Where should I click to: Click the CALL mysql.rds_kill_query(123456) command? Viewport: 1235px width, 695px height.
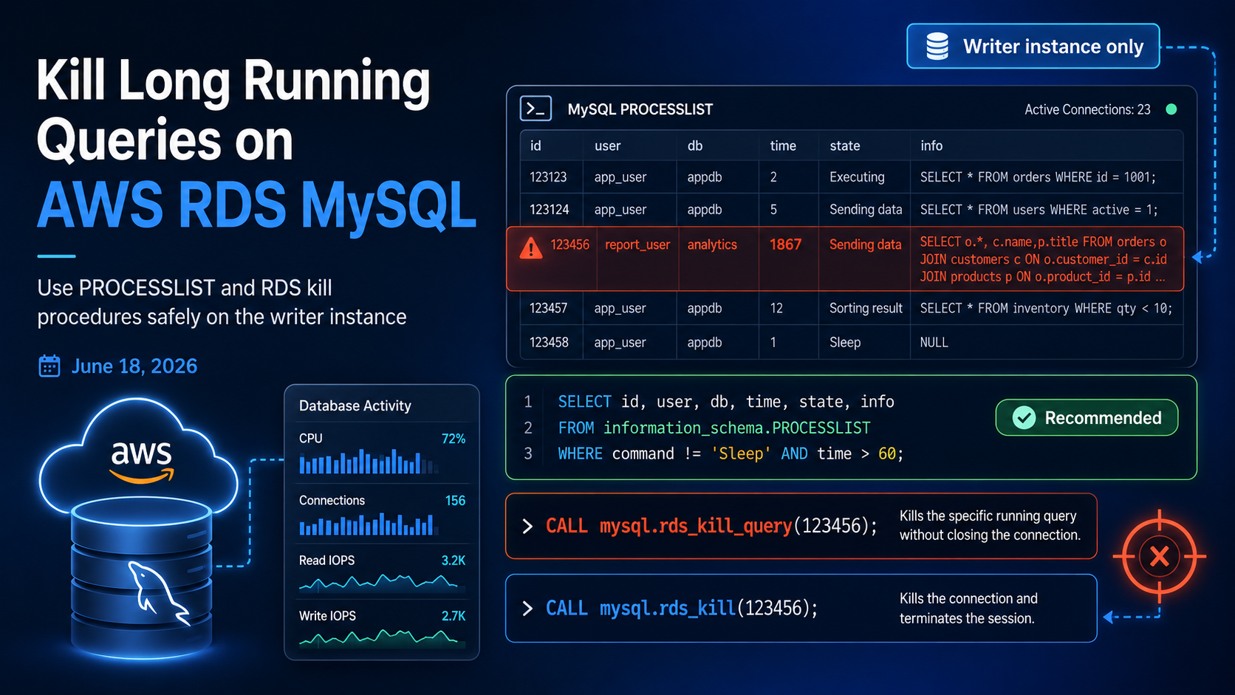[x=711, y=526]
